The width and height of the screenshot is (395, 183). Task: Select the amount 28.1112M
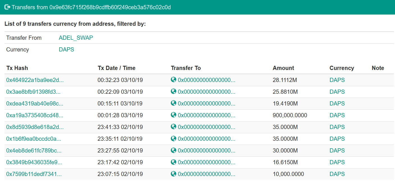(x=285, y=80)
